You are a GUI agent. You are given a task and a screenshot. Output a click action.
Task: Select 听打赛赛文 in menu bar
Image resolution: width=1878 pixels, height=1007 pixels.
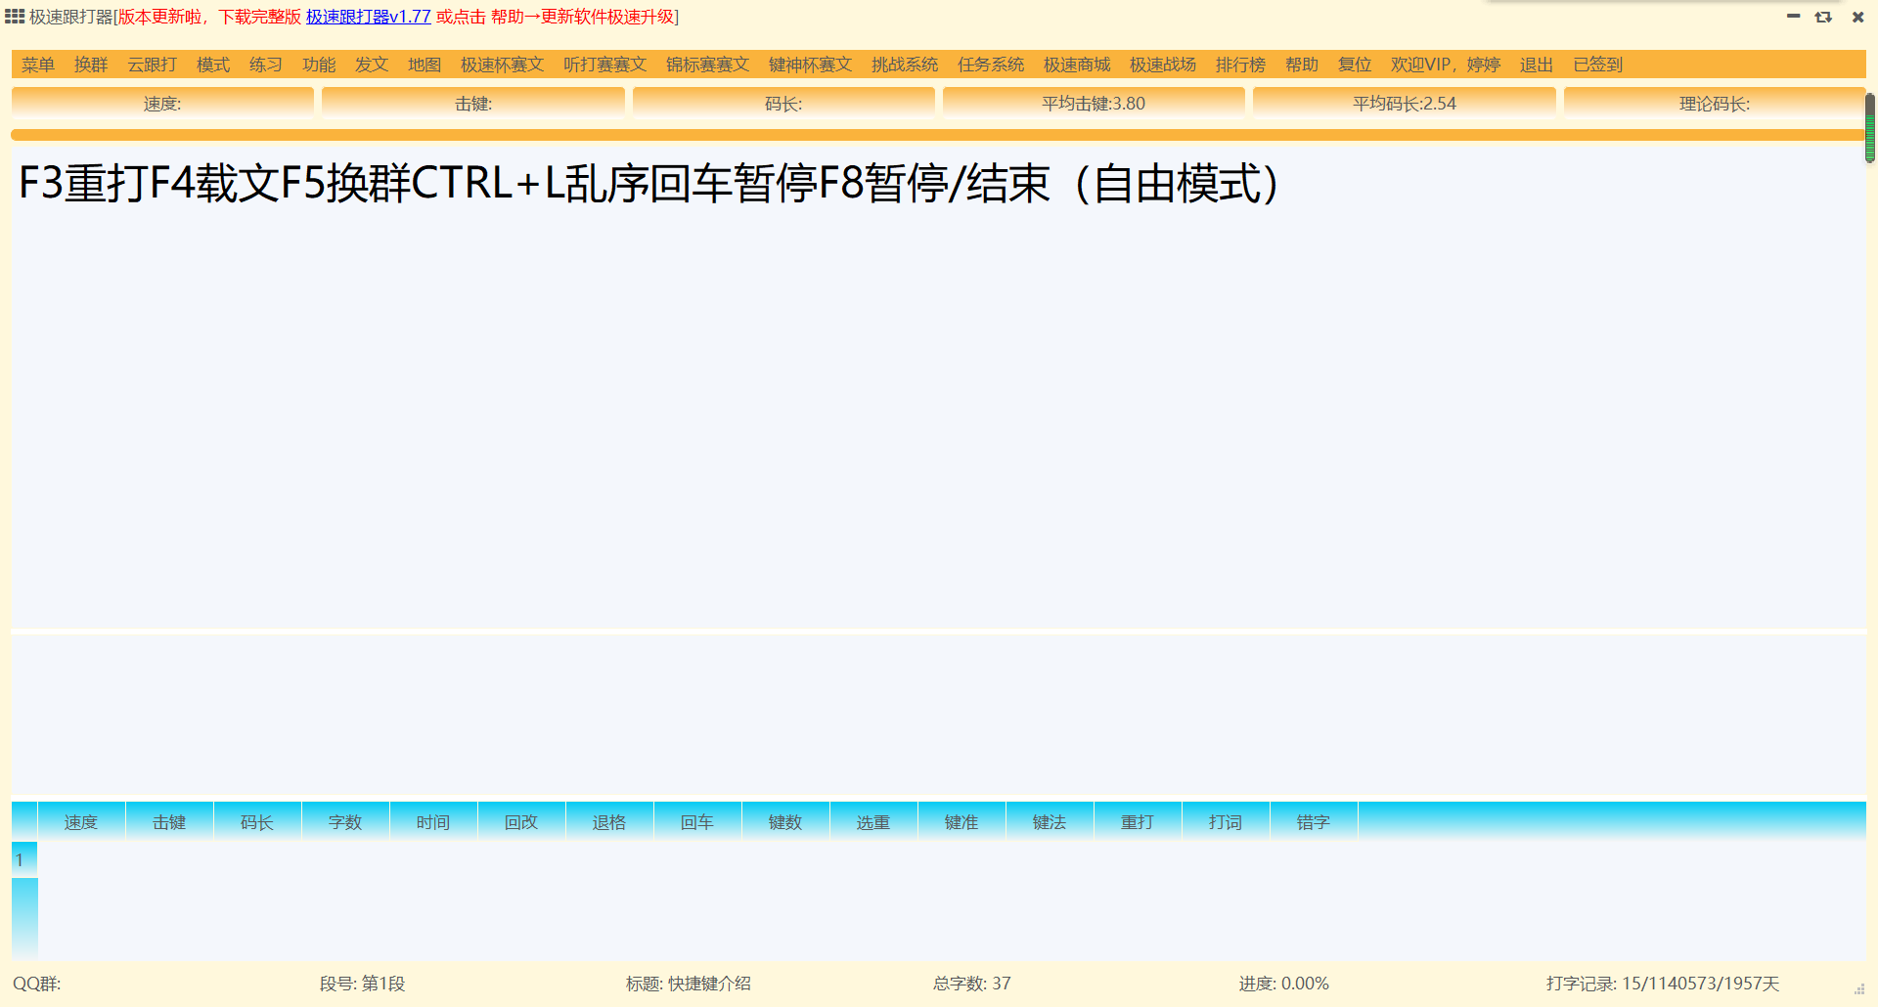coord(605,65)
